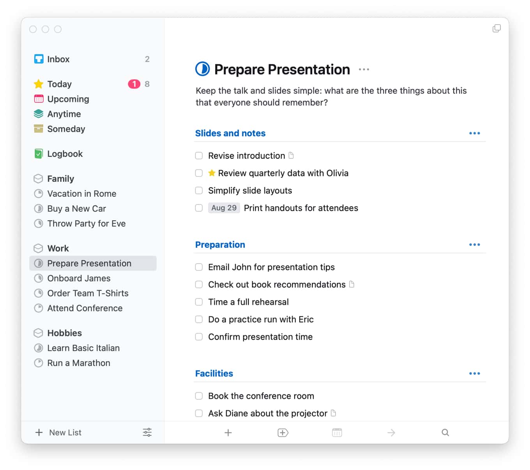Check off Email John for presentation tips
The width and height of the screenshot is (530, 470).
[199, 267]
